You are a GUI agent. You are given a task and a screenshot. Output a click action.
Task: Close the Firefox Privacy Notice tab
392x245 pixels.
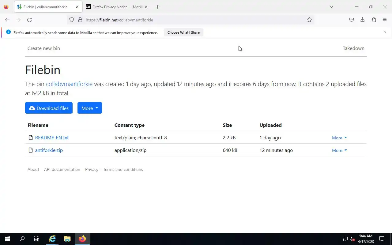(x=146, y=7)
